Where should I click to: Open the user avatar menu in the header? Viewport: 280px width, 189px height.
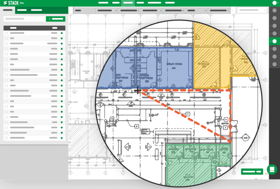click(275, 3)
